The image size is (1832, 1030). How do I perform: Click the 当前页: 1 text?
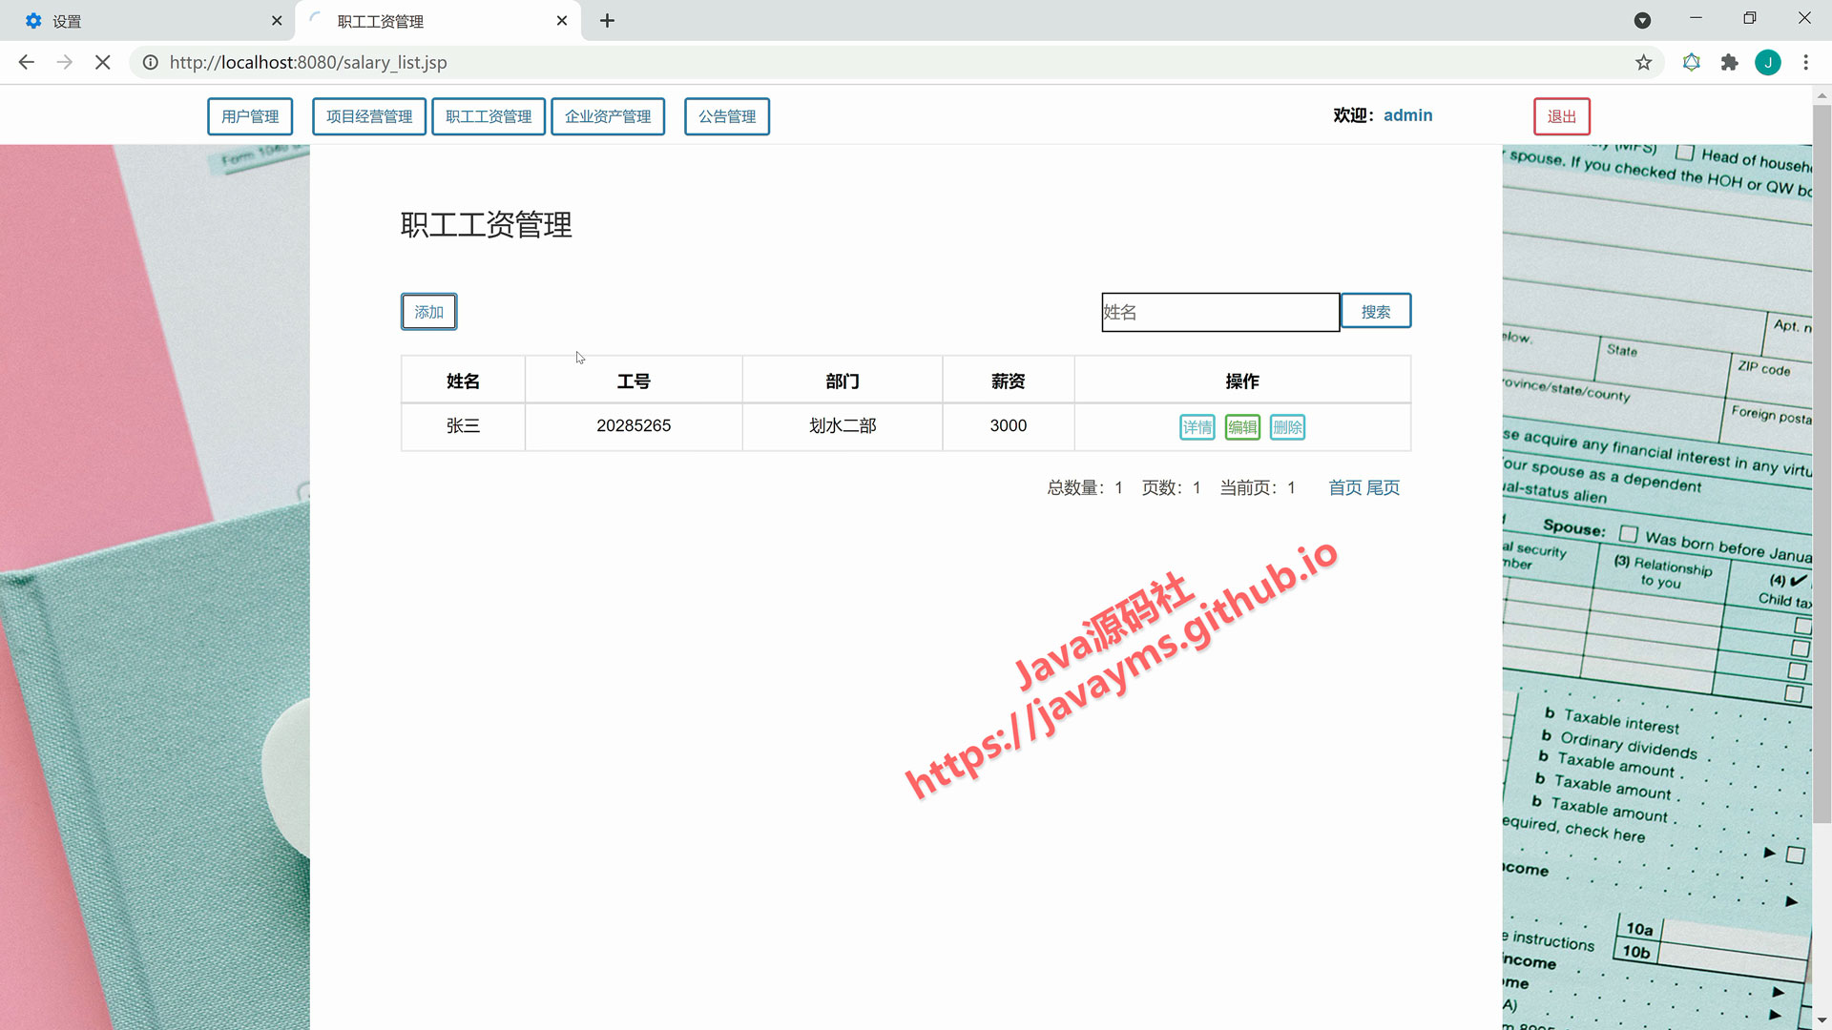1258,487
